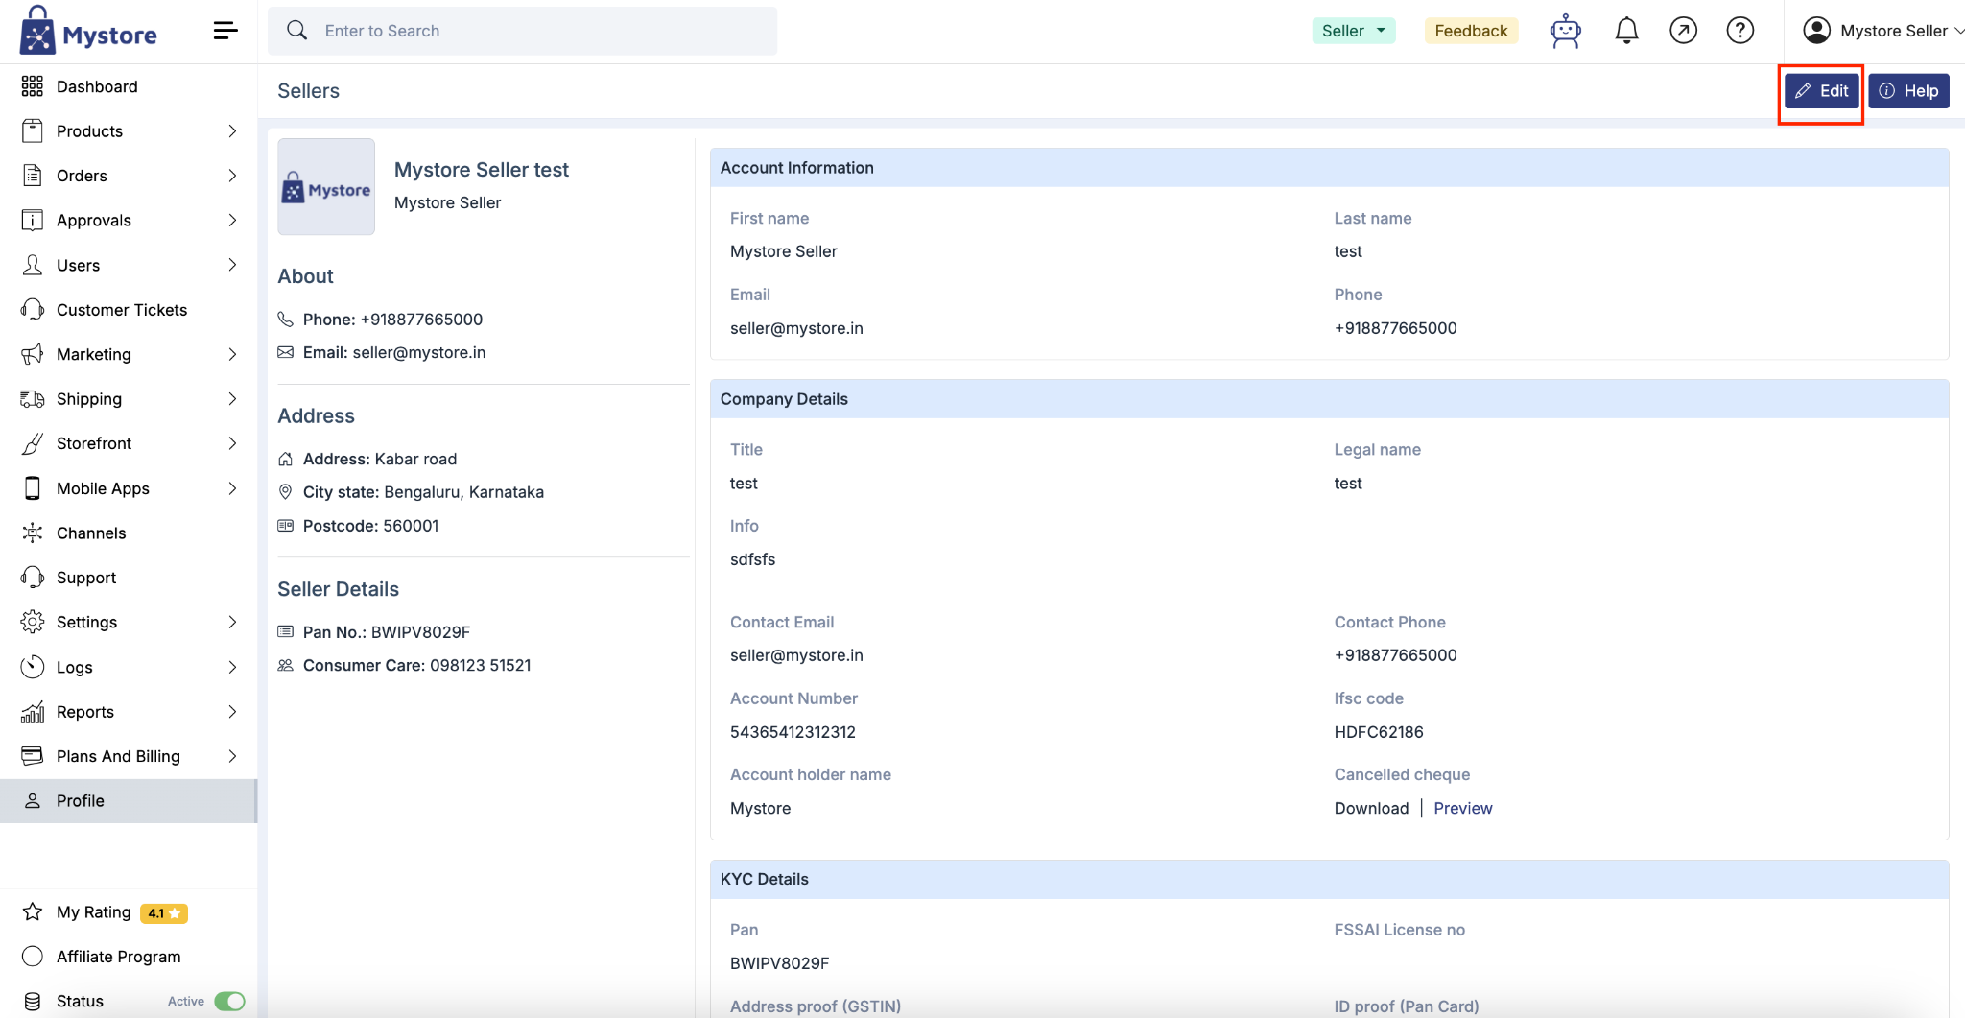The image size is (1965, 1018).
Task: Click the Settings gear icon
Action: pos(33,622)
